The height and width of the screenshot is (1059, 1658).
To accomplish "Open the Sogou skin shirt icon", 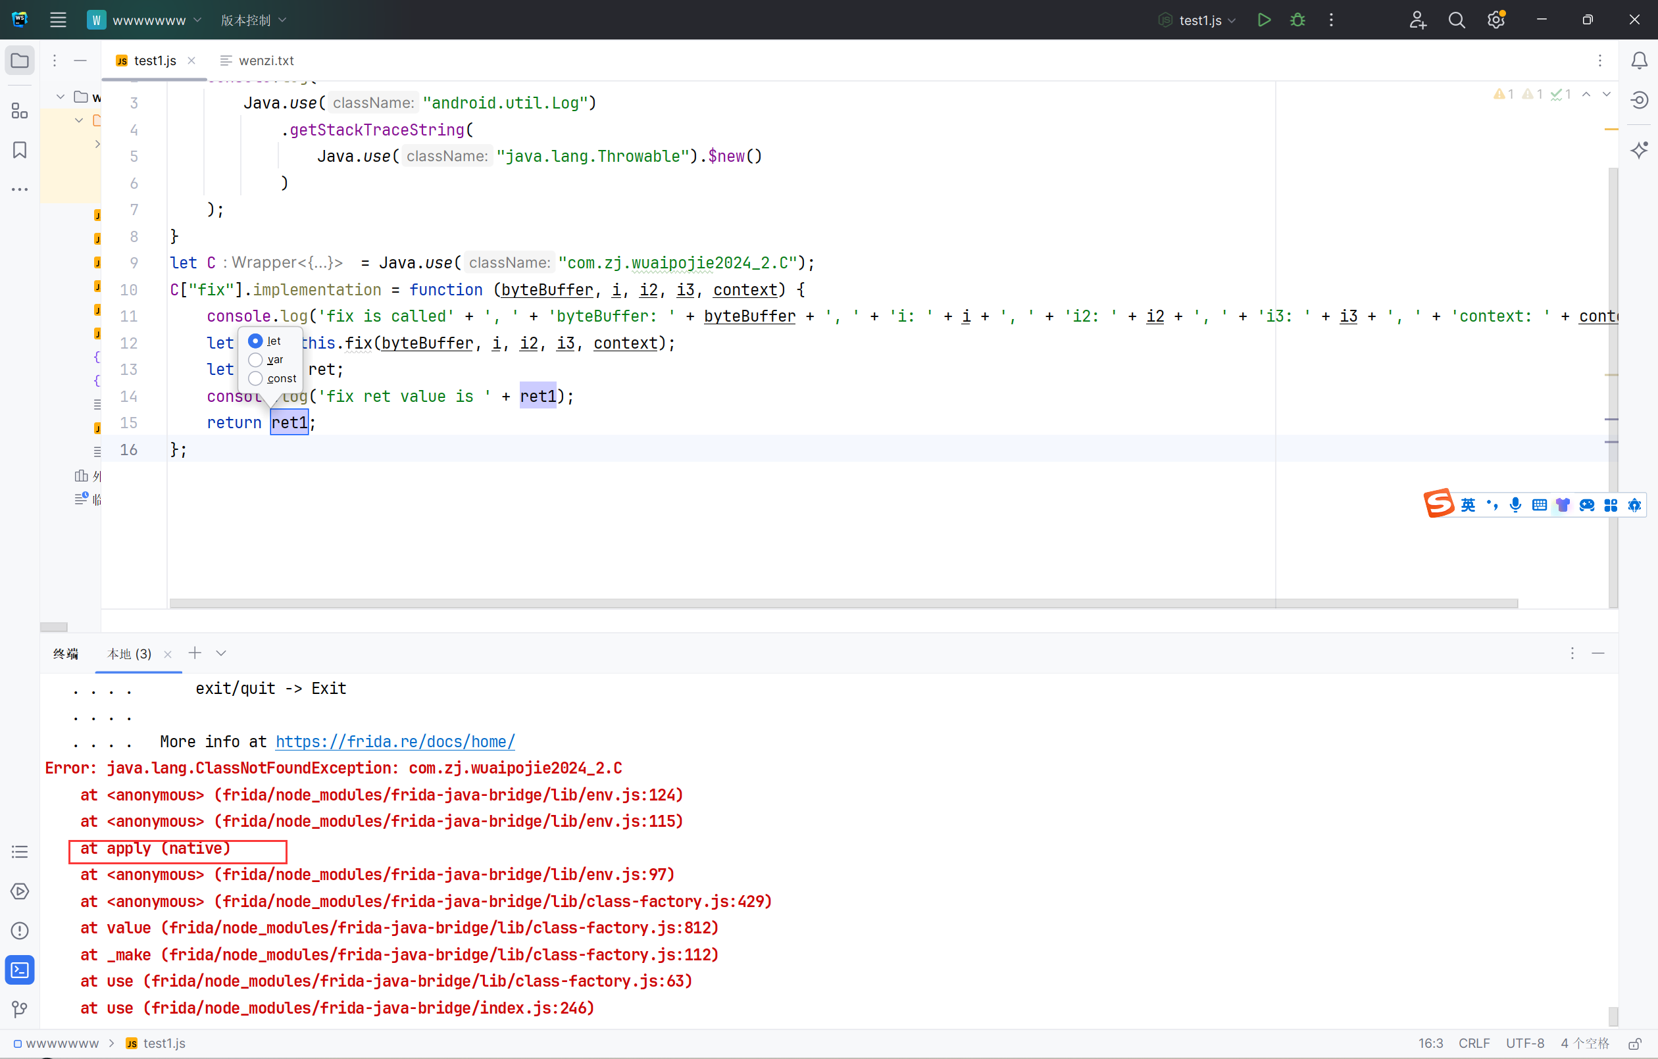I will (1563, 505).
